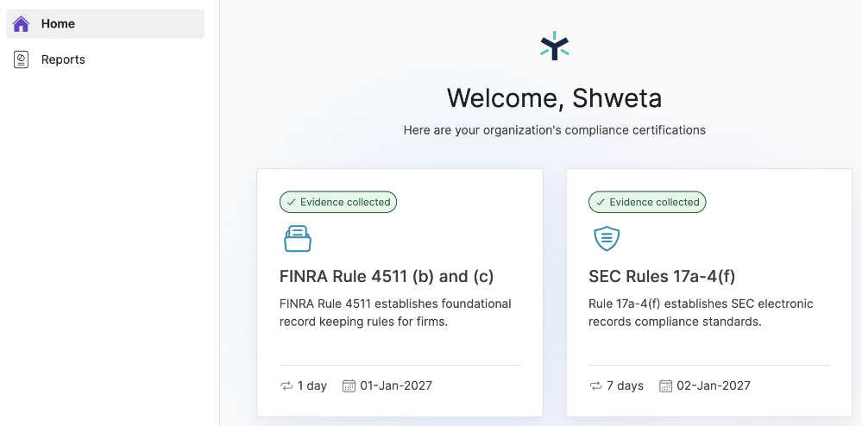862x426 pixels.
Task: Click the 02-Jan-2027 date text
Action: tap(714, 385)
